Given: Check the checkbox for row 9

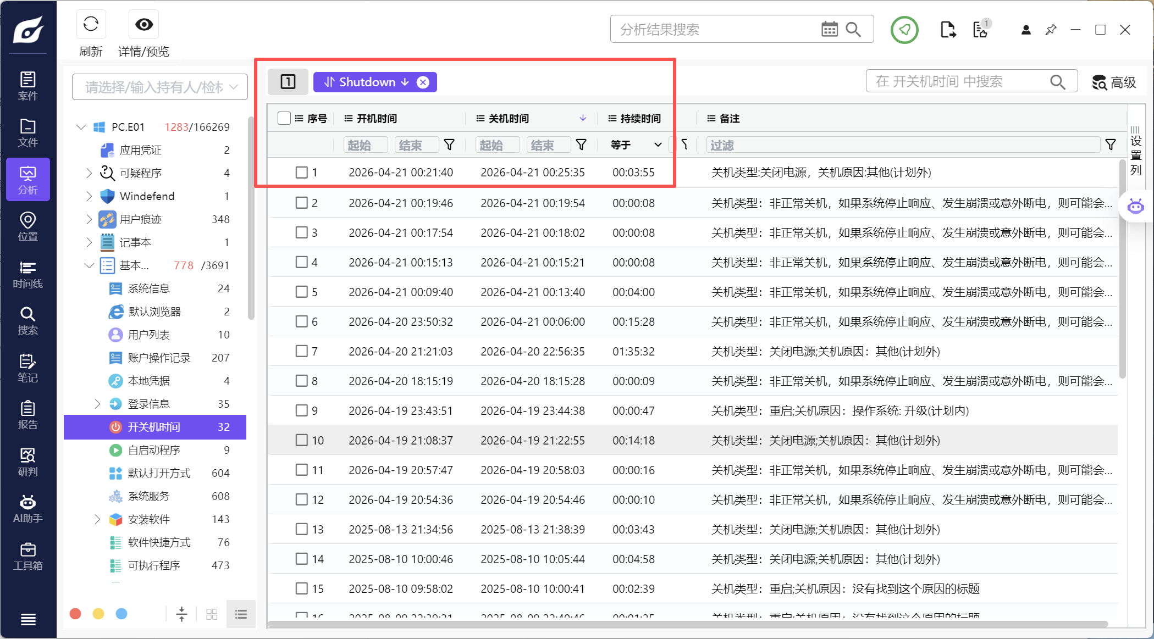Looking at the screenshot, I should point(301,410).
